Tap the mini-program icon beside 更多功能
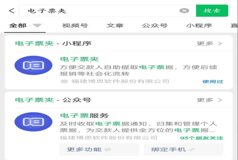This screenshot has height=160, width=238. [108, 149]
